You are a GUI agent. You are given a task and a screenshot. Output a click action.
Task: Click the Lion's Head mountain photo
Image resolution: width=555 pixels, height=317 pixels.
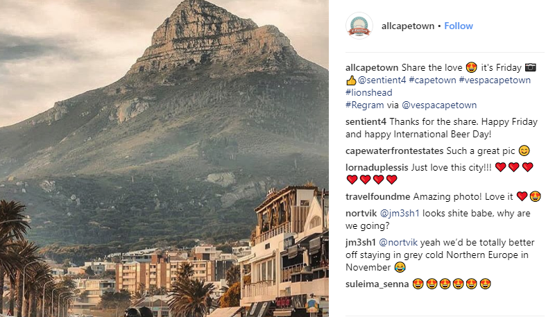tap(164, 158)
